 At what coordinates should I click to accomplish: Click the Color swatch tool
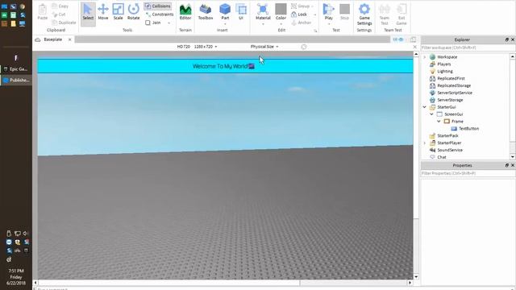[281, 11]
